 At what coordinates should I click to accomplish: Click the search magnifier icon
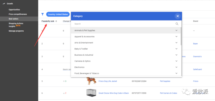pos(177,24)
